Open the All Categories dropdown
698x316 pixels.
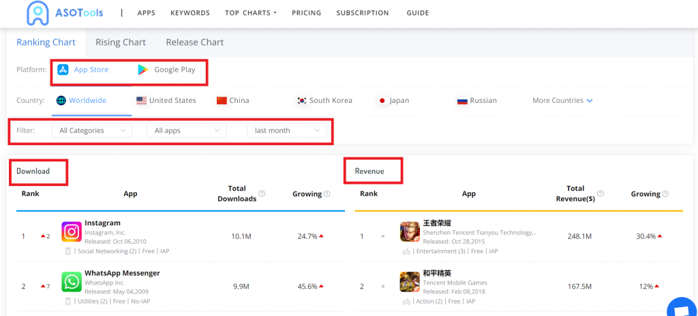(91, 130)
